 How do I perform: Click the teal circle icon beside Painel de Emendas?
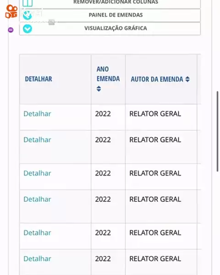tap(27, 15)
